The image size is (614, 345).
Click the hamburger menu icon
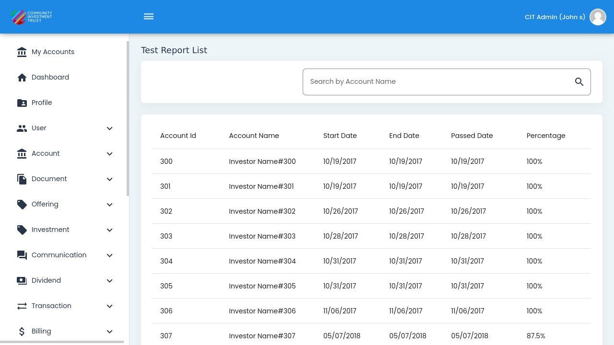click(149, 17)
